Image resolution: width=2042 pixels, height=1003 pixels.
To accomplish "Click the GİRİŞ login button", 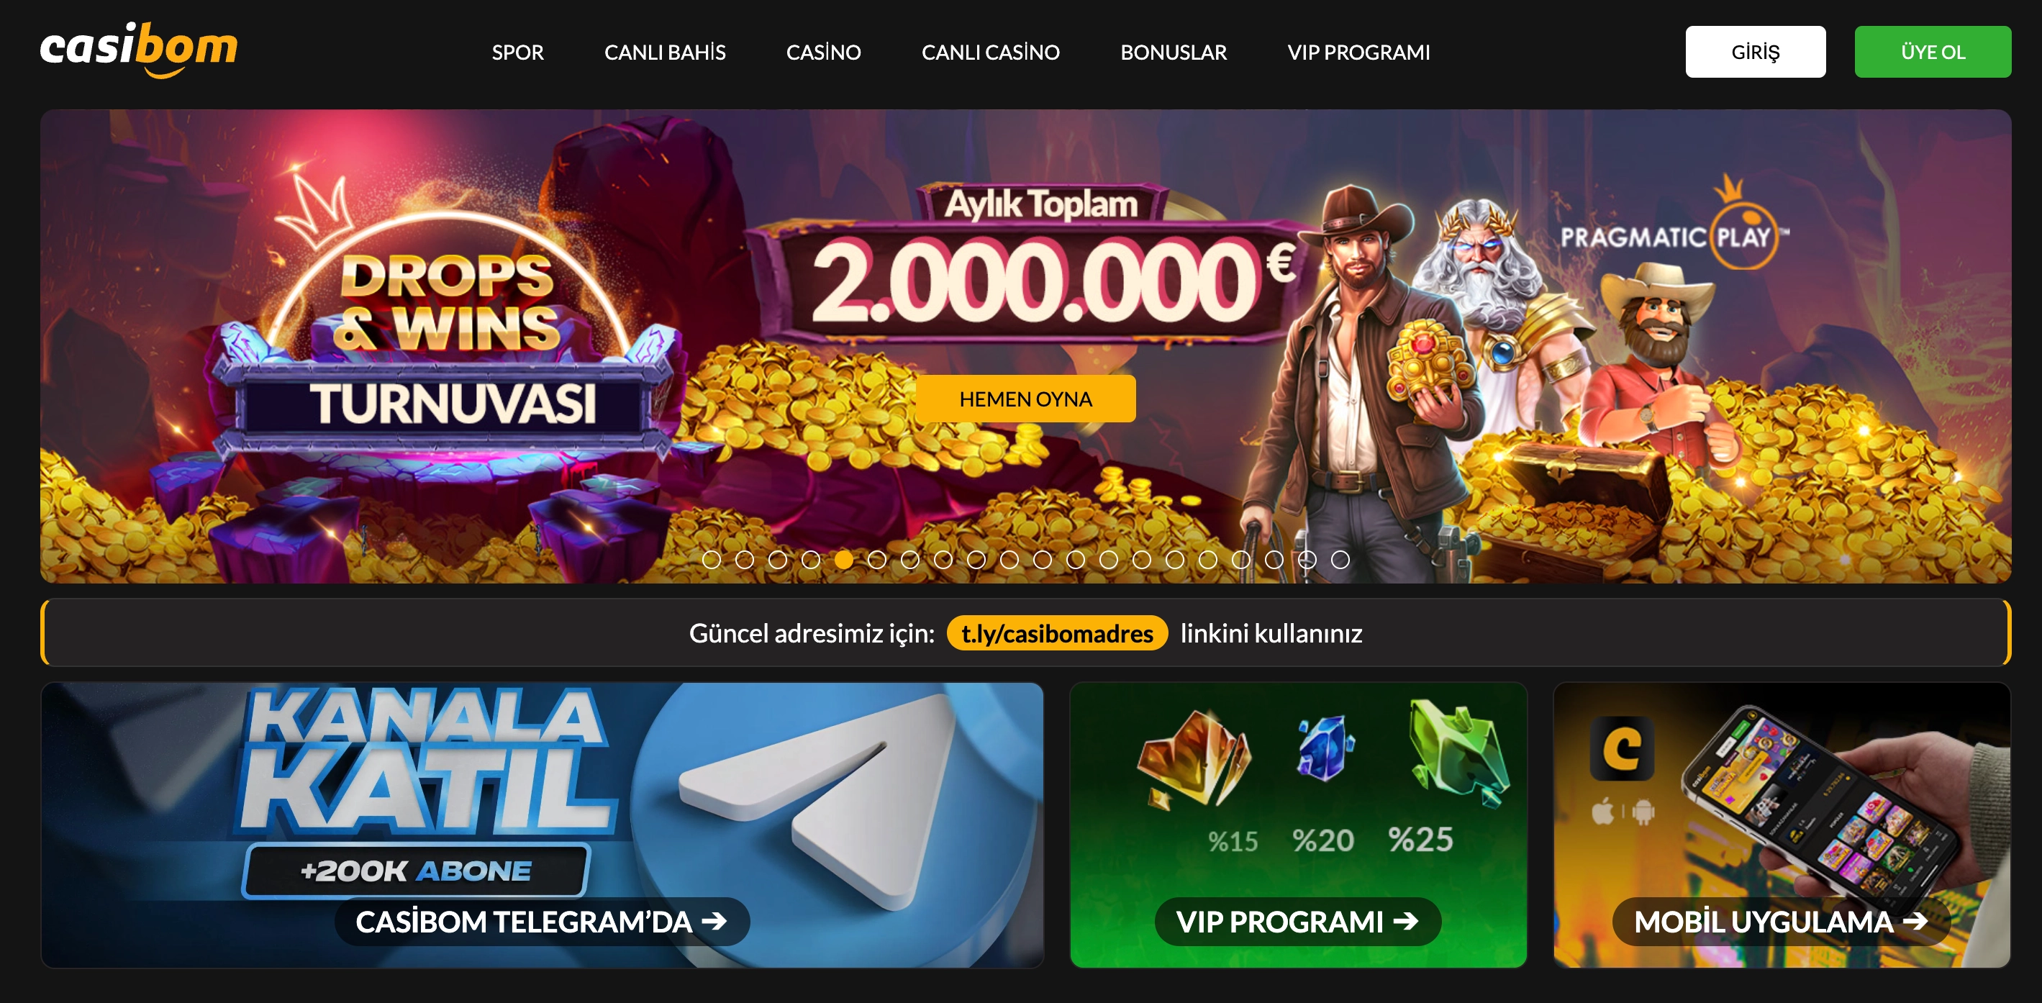I will click(x=1755, y=52).
